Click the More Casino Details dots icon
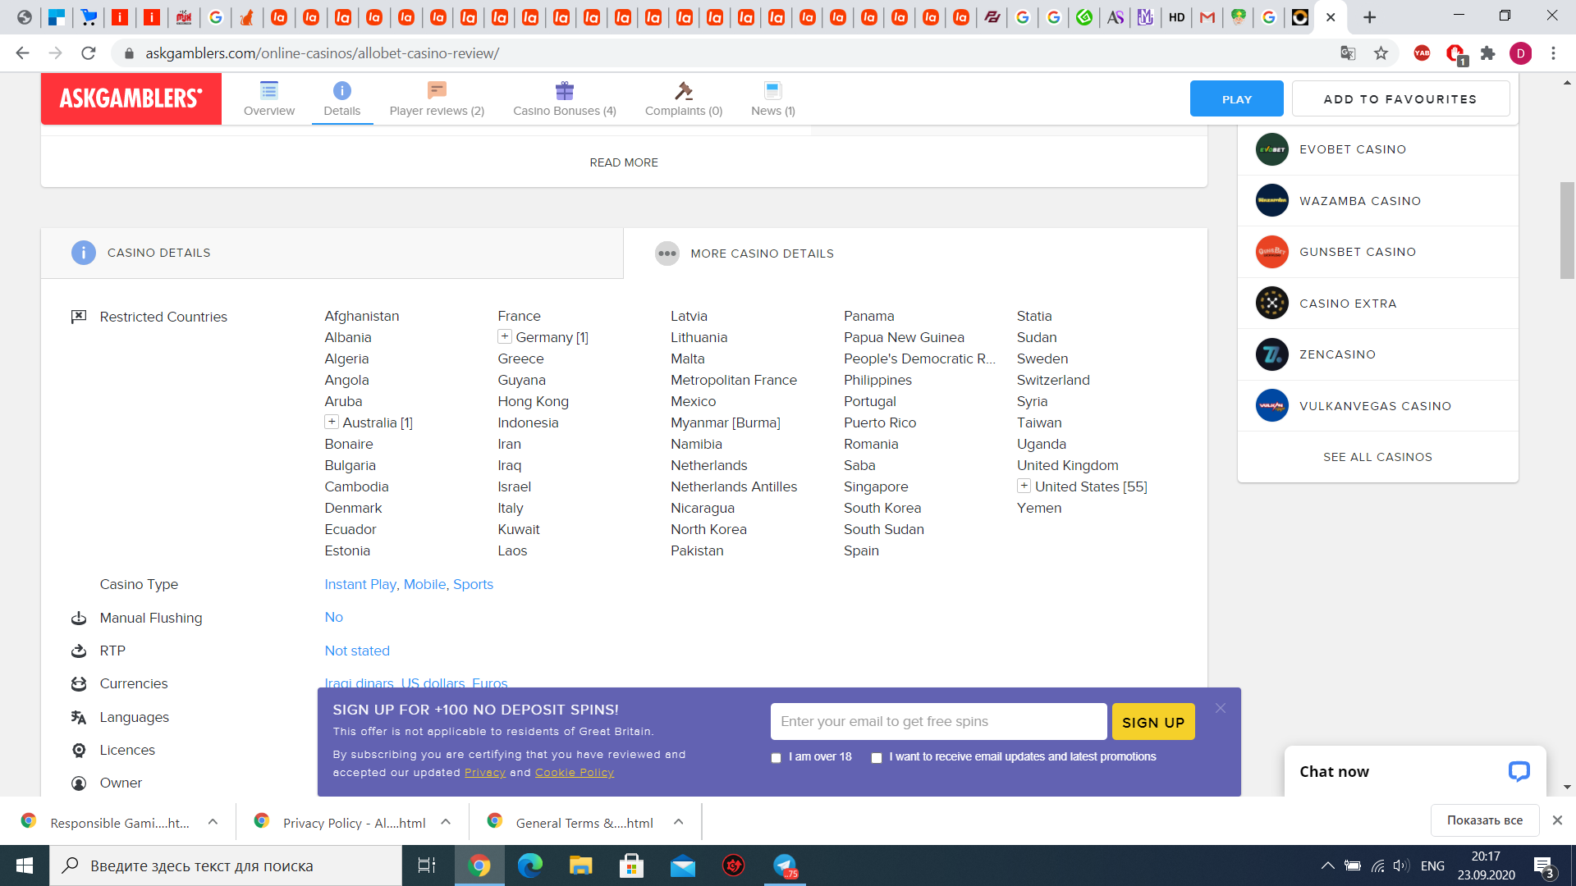 coord(667,253)
